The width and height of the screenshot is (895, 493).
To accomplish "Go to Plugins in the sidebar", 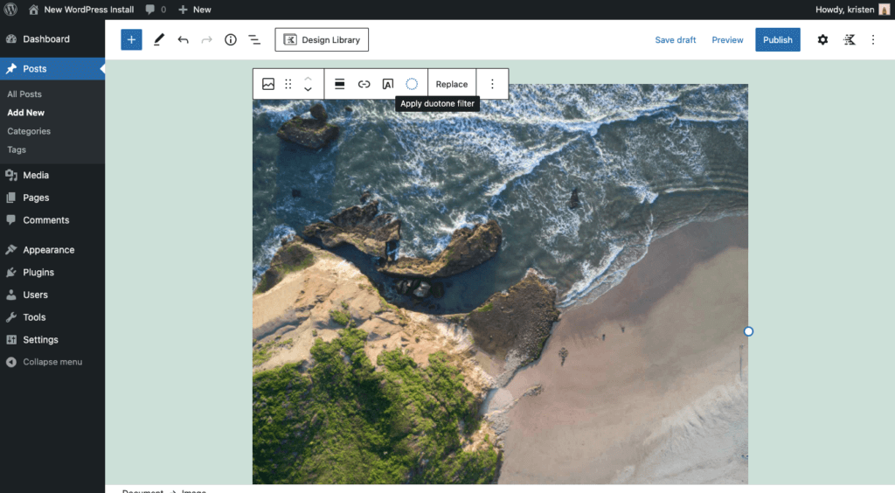I will tap(38, 272).
